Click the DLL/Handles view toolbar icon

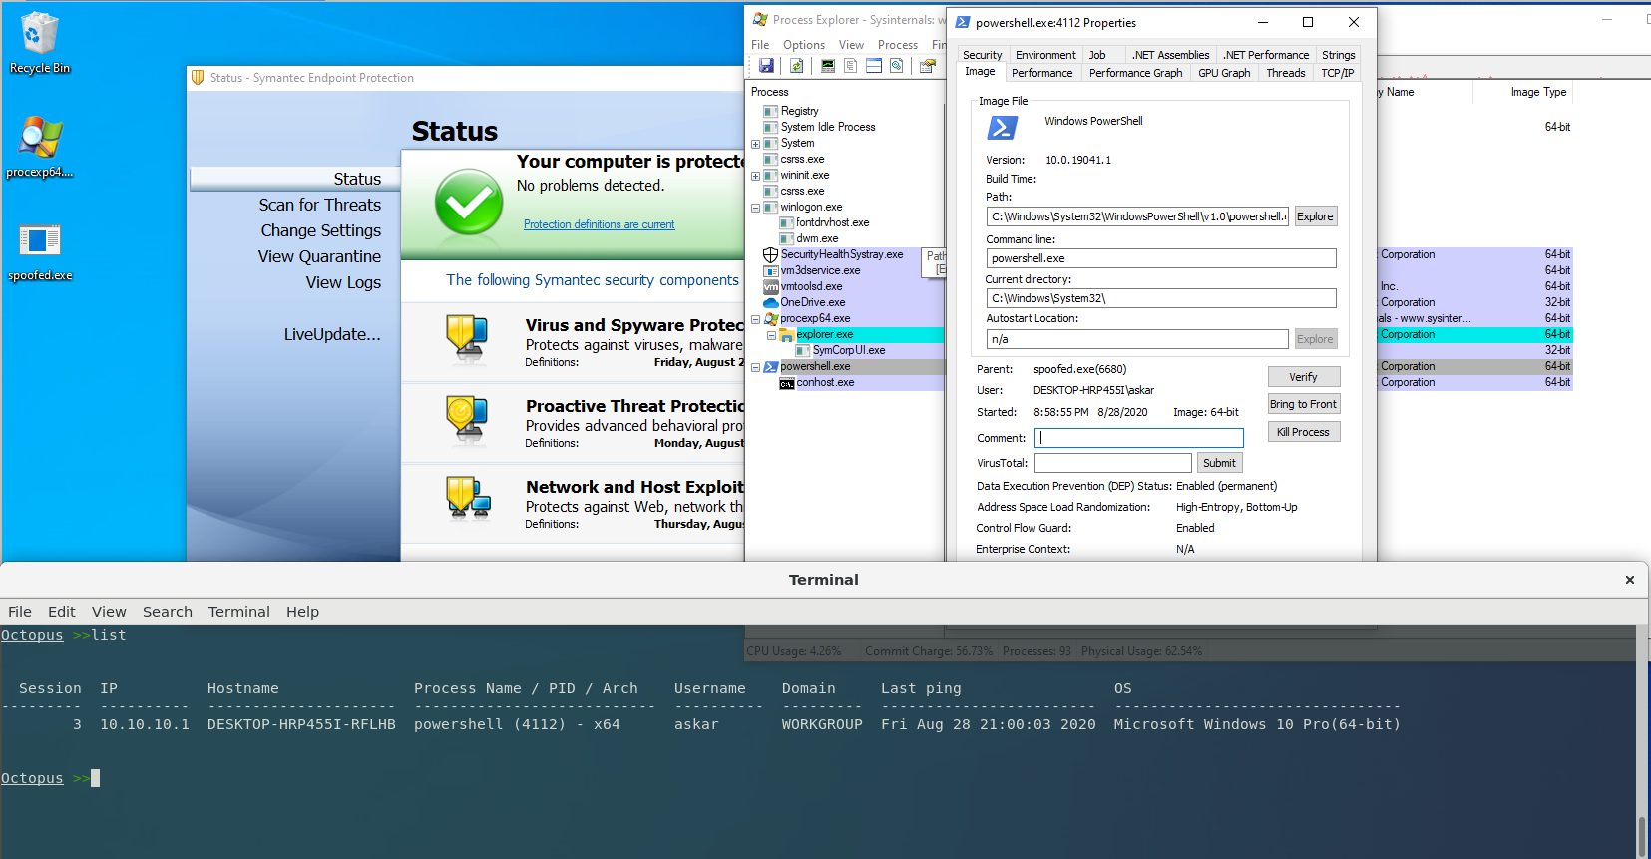[897, 66]
